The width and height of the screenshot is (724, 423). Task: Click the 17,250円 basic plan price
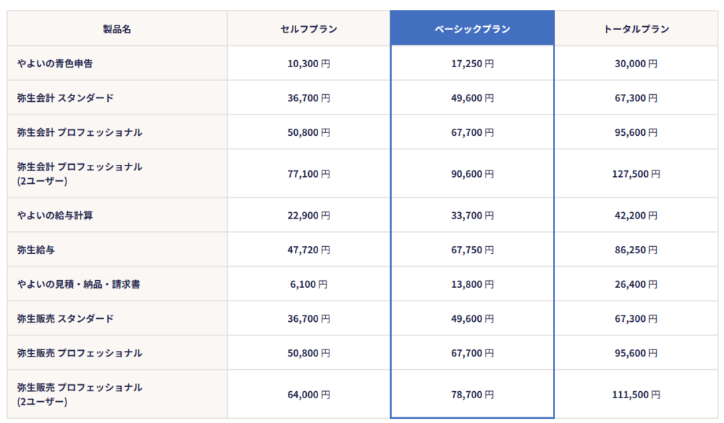(472, 64)
